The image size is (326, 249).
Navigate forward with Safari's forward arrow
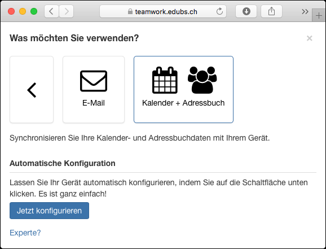(x=67, y=11)
